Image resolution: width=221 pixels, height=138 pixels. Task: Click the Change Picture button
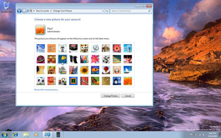point(110,96)
